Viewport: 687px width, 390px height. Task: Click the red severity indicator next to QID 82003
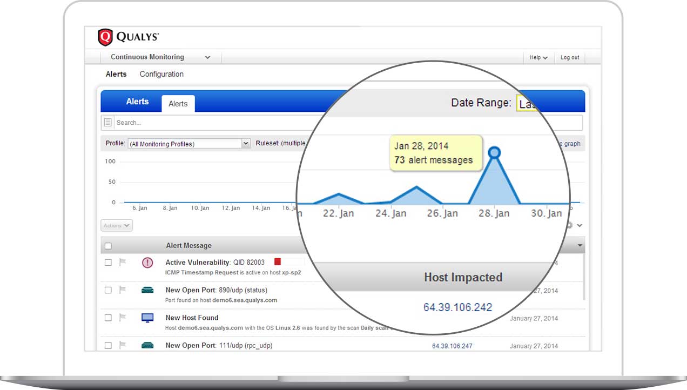[277, 262]
